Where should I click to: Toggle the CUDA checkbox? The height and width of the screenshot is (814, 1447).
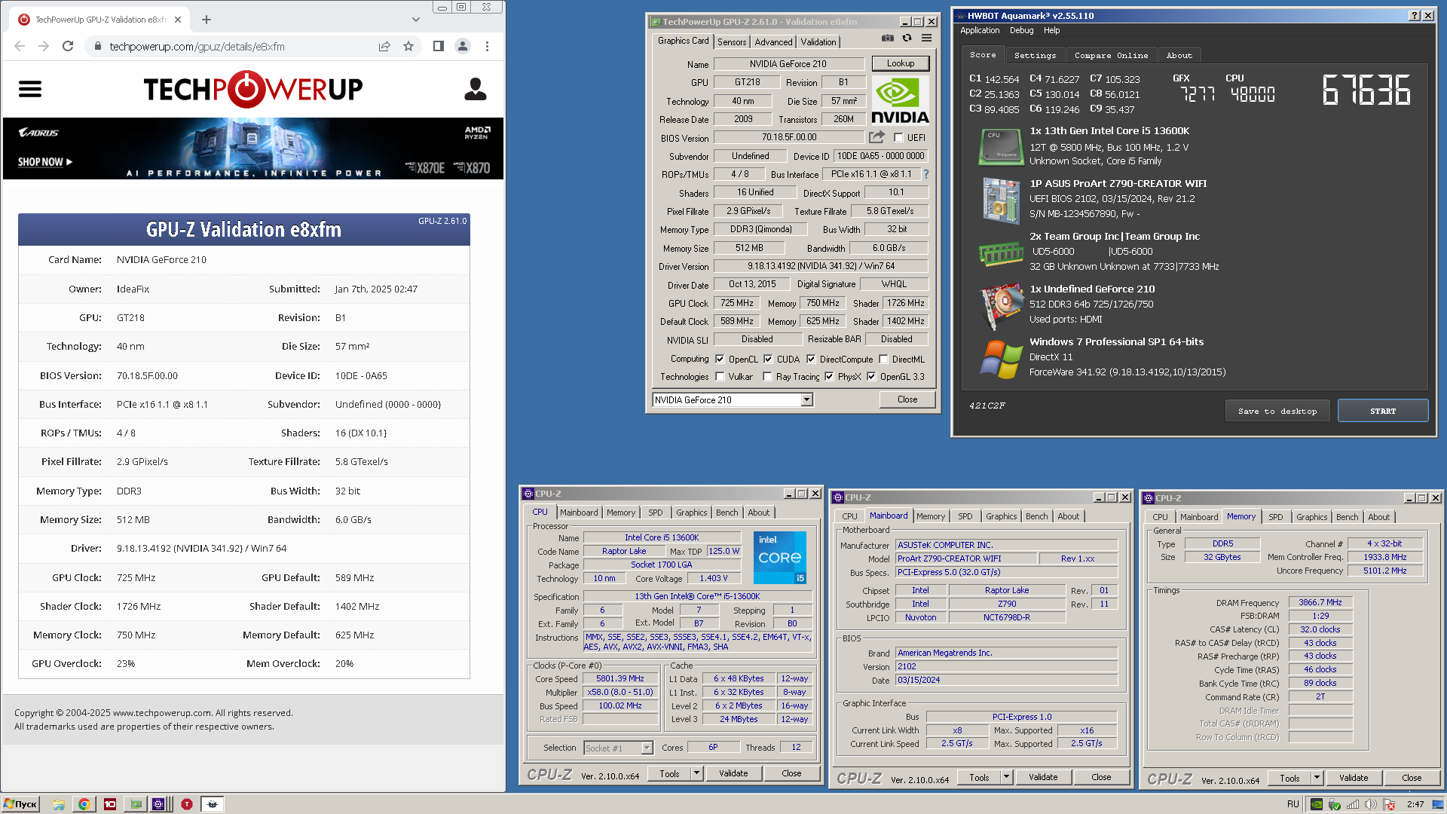[768, 360]
